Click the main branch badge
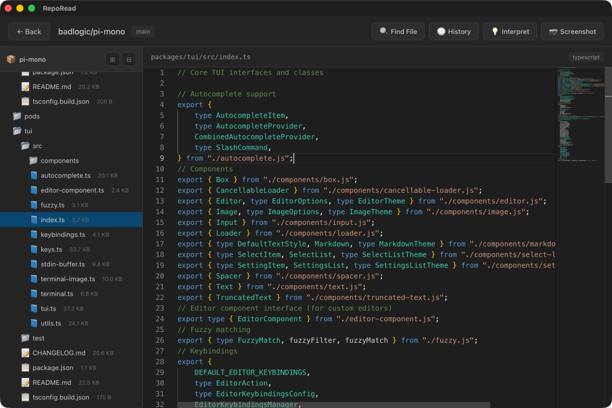612x408 pixels. click(x=143, y=32)
